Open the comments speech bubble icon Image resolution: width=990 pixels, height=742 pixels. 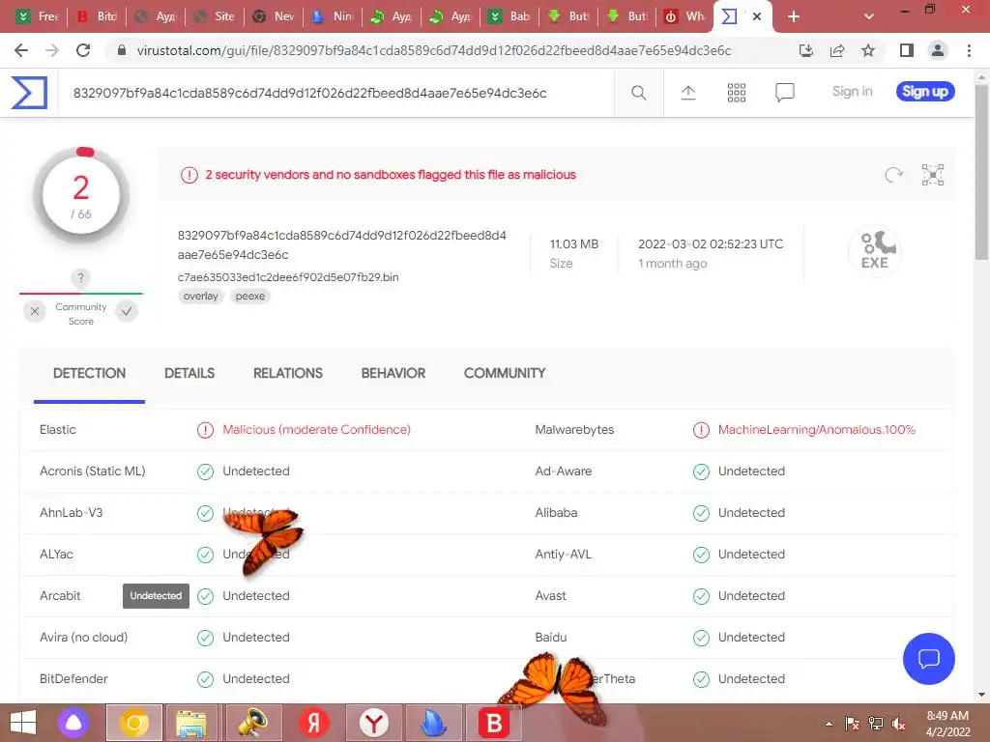[x=785, y=93]
